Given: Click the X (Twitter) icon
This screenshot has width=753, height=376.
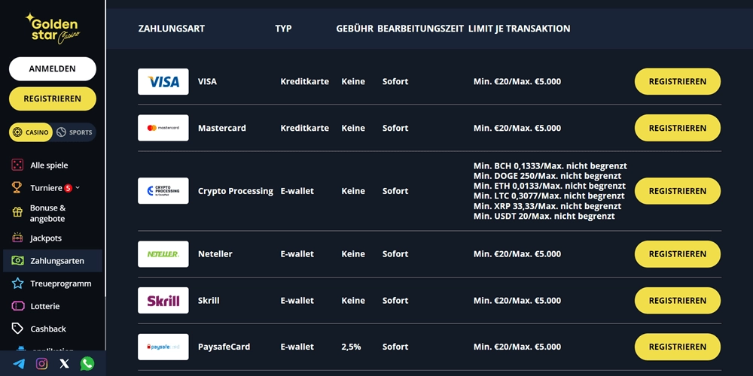Looking at the screenshot, I should pos(65,364).
